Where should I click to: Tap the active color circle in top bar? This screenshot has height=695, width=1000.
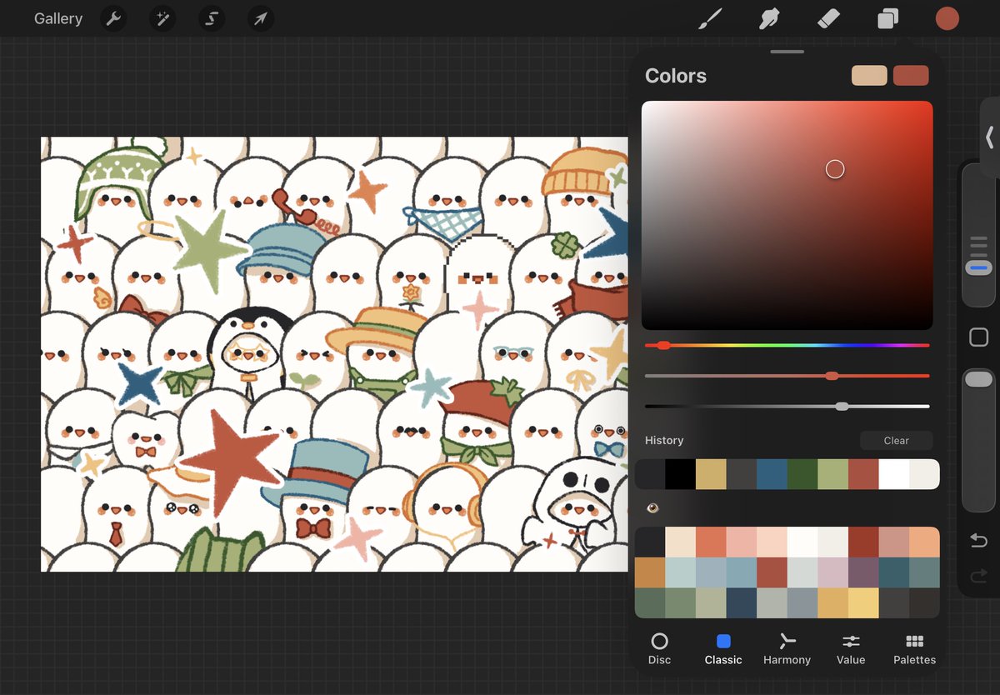pos(947,18)
